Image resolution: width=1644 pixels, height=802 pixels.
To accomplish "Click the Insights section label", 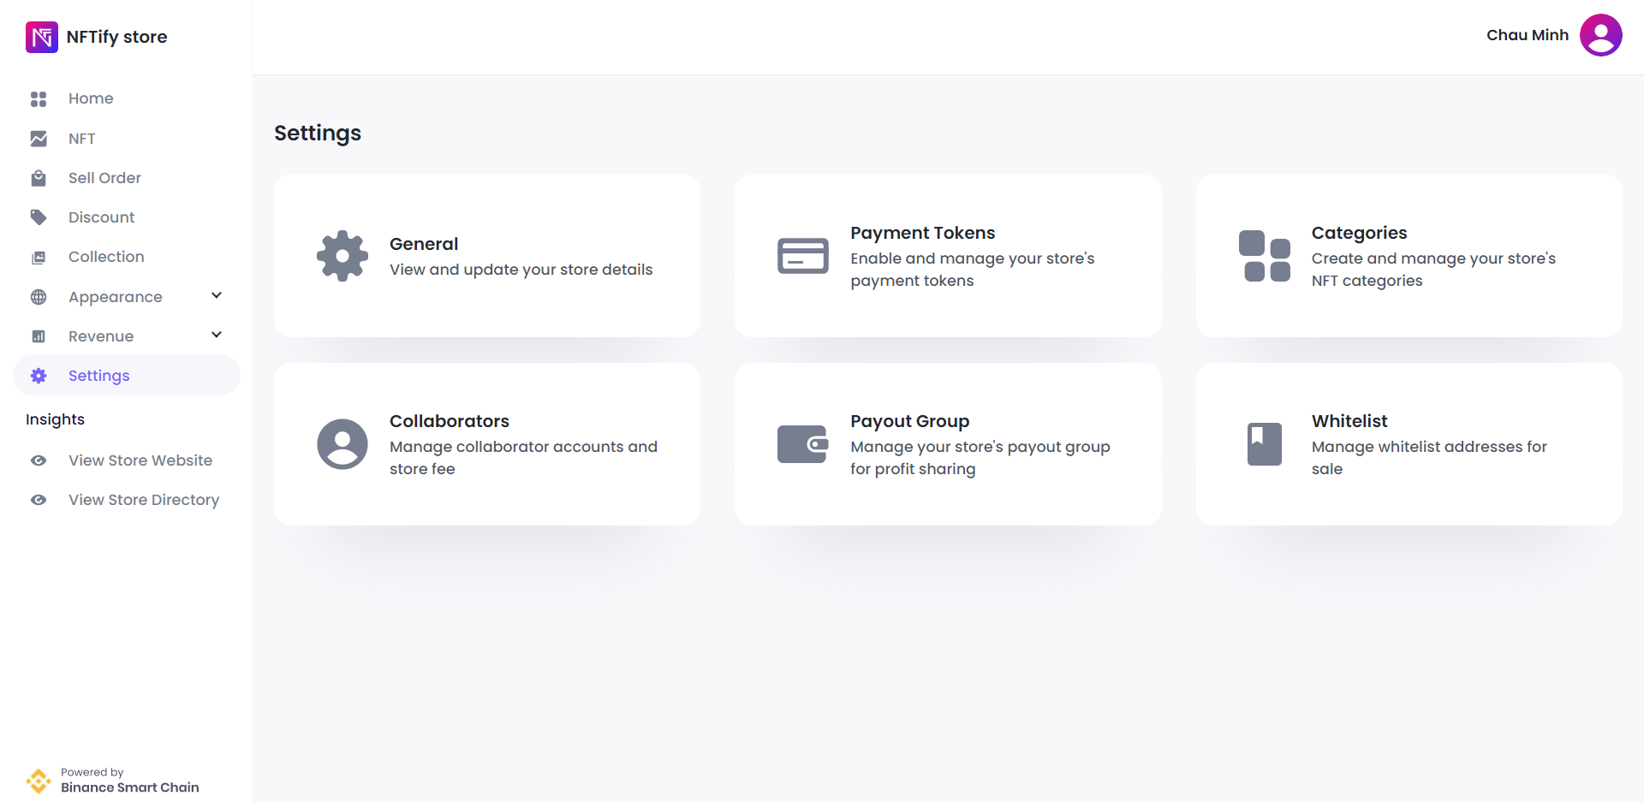I will [55, 419].
